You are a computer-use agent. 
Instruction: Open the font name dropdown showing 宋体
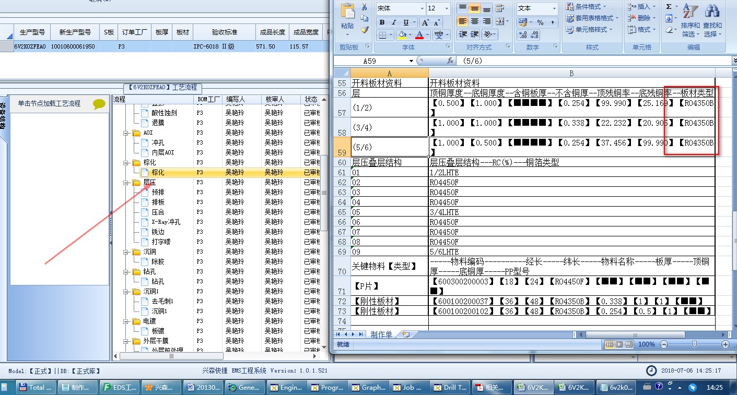click(422, 8)
